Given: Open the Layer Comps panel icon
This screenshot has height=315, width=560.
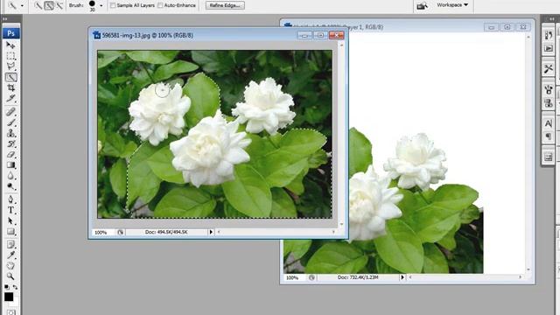Looking at the screenshot, I should (x=549, y=157).
